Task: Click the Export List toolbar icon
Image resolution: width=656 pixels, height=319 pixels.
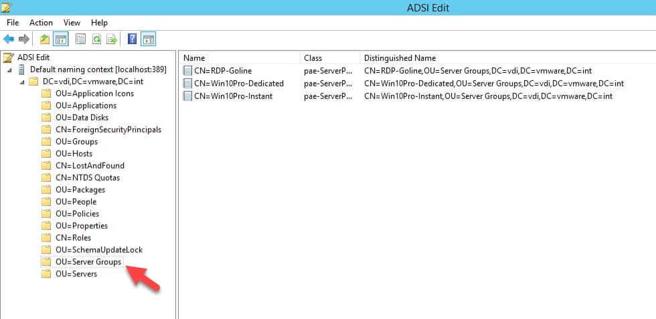Action: click(112, 39)
